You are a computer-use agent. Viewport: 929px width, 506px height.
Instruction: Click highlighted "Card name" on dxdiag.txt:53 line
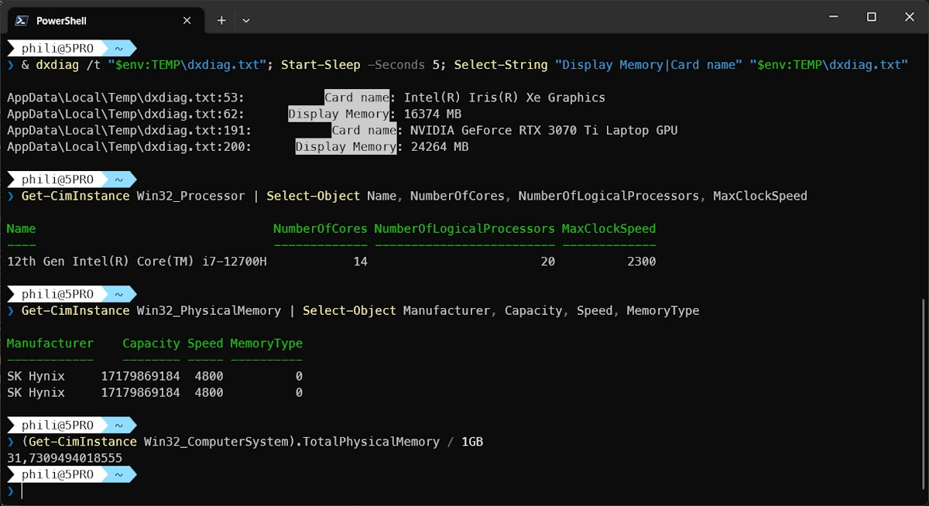357,97
